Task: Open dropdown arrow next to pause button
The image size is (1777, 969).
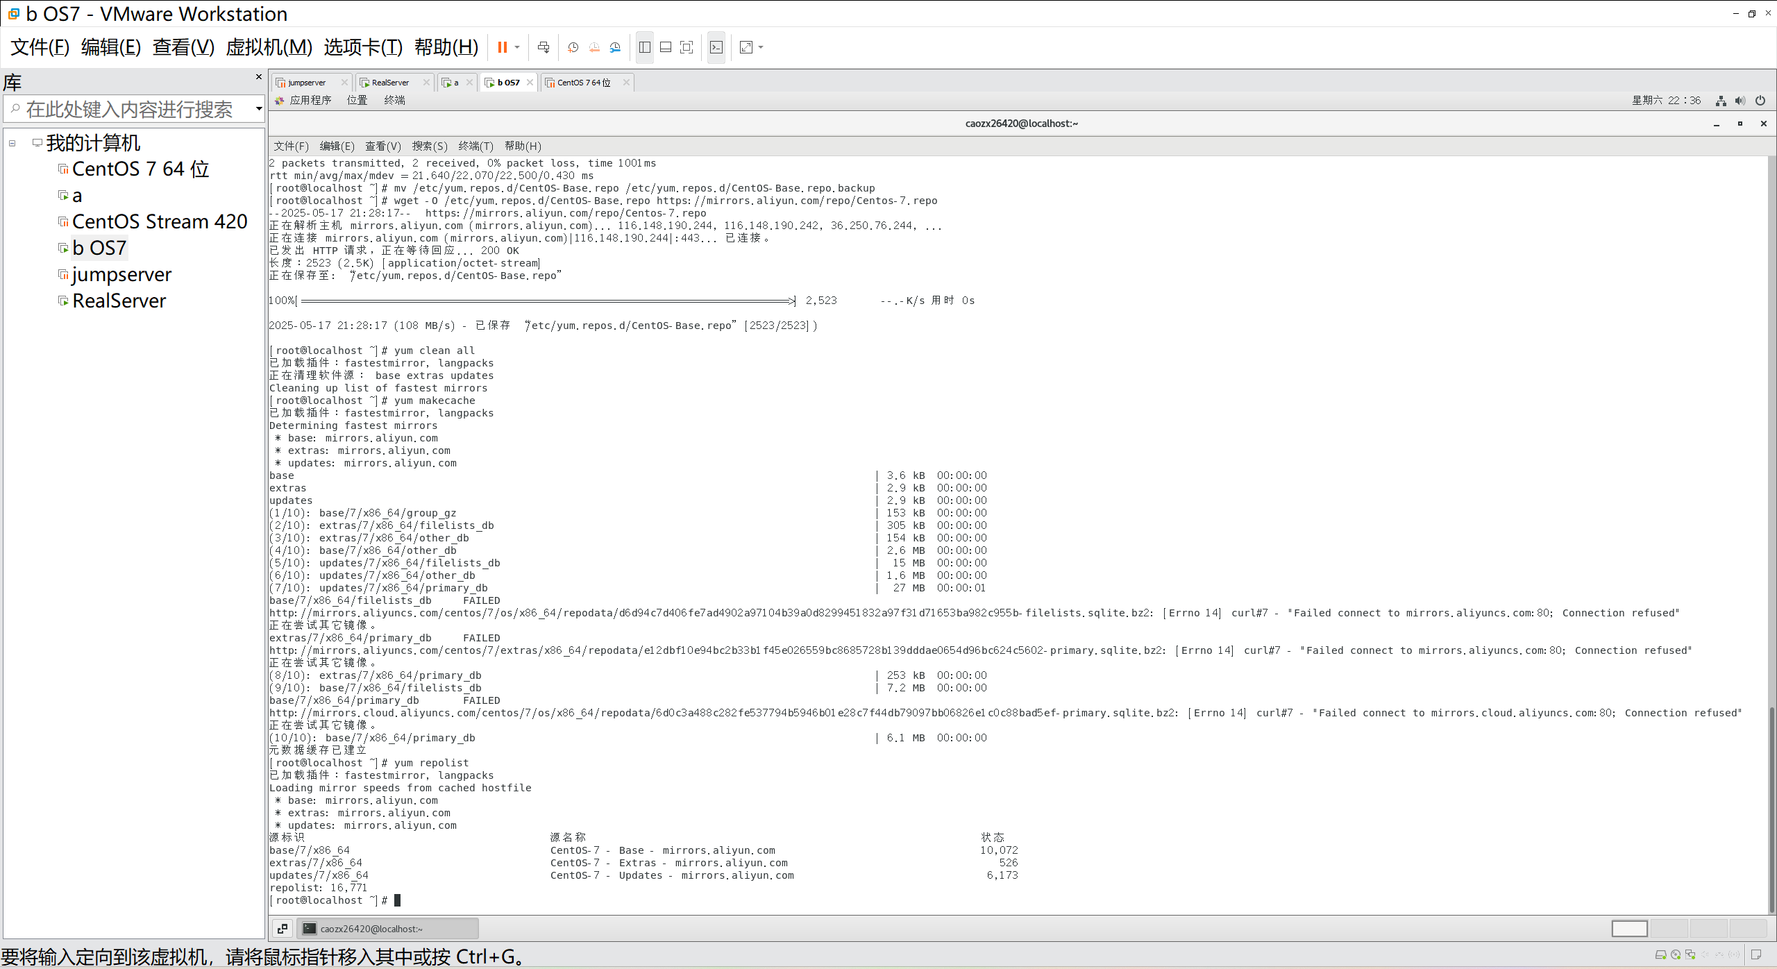Action: tap(517, 47)
